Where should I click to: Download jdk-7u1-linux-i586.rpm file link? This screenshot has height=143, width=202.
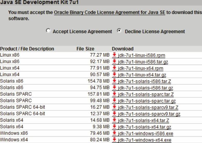click(142, 55)
